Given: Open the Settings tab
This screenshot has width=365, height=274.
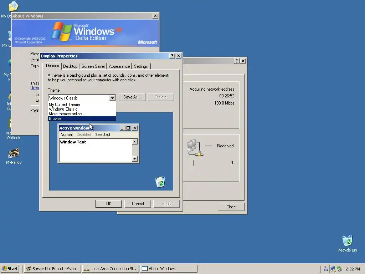Looking at the screenshot, I should 141,66.
